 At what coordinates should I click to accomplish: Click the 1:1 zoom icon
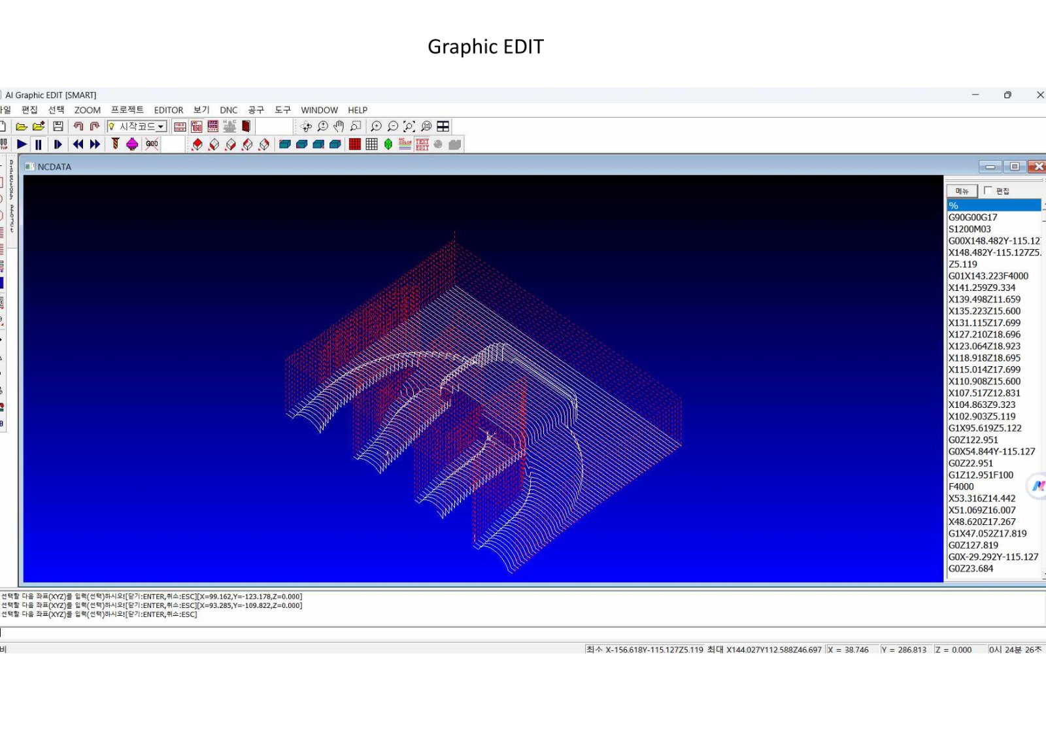426,126
